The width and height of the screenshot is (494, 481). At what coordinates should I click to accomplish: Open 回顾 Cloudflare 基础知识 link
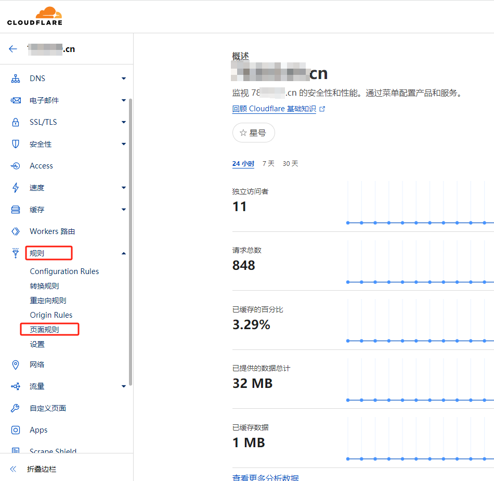click(274, 109)
